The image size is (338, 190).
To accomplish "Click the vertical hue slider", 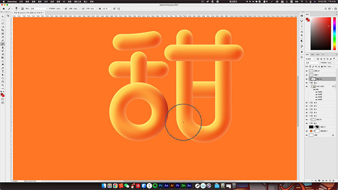I will [335, 34].
